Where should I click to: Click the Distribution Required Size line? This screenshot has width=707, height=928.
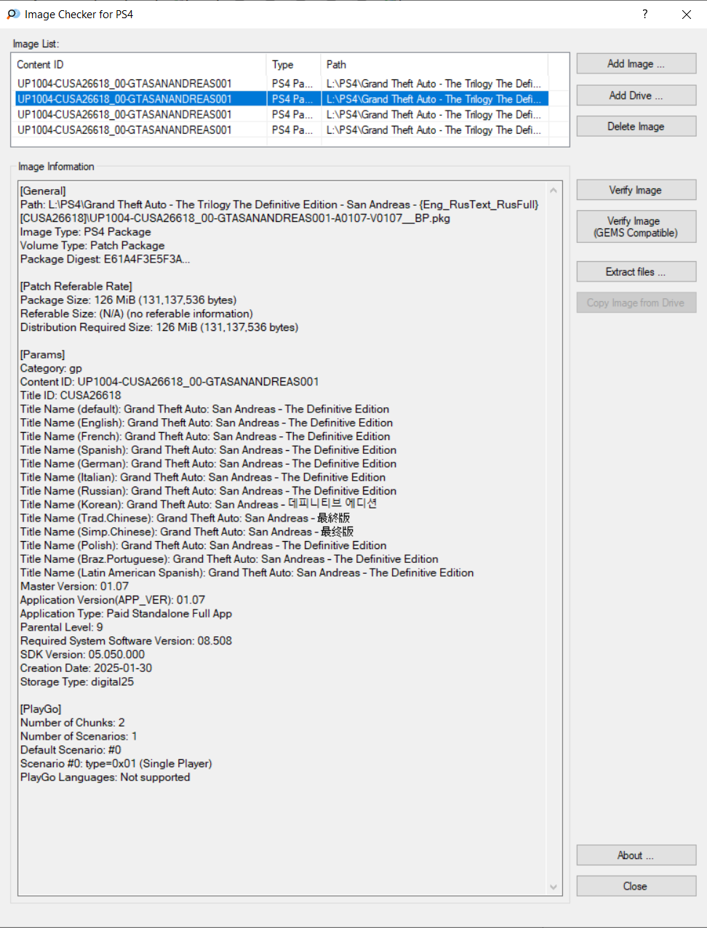(x=159, y=327)
